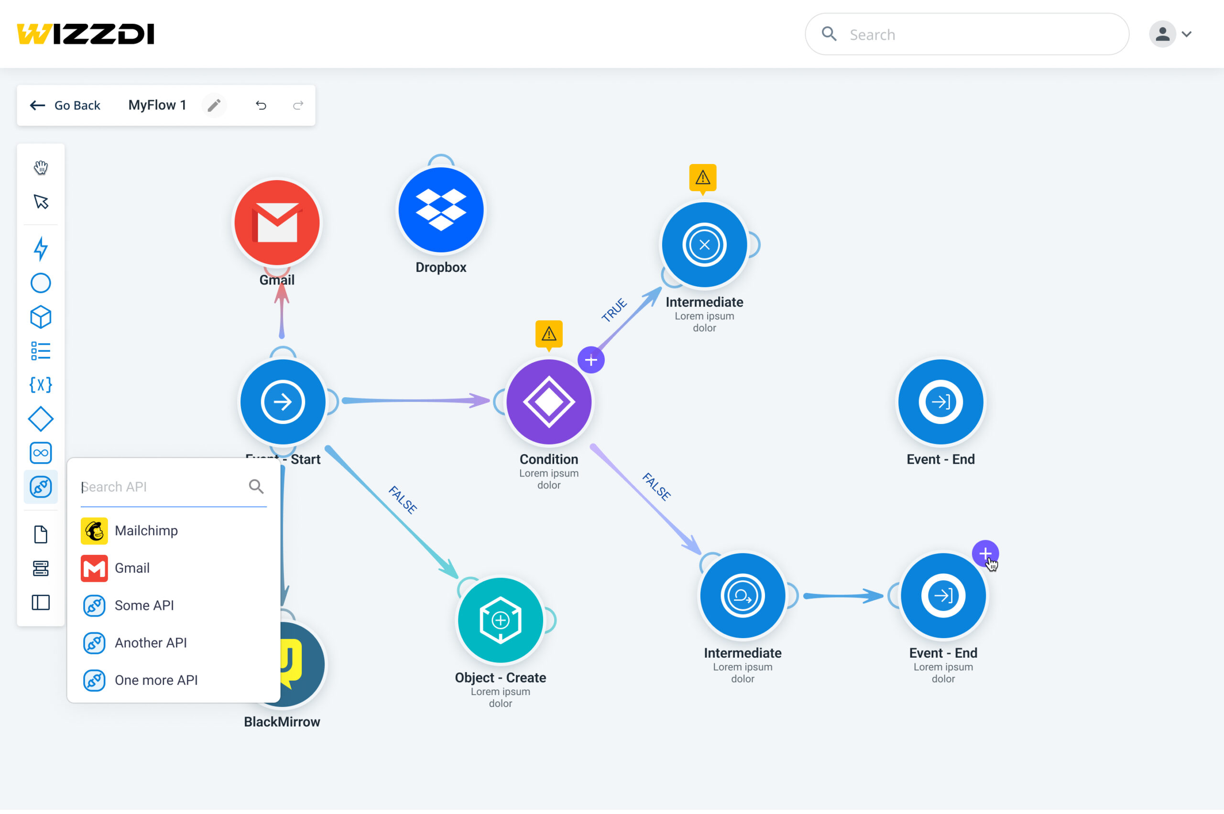Click FALSE label toward Object - Create
This screenshot has height=814, width=1224.
[403, 500]
